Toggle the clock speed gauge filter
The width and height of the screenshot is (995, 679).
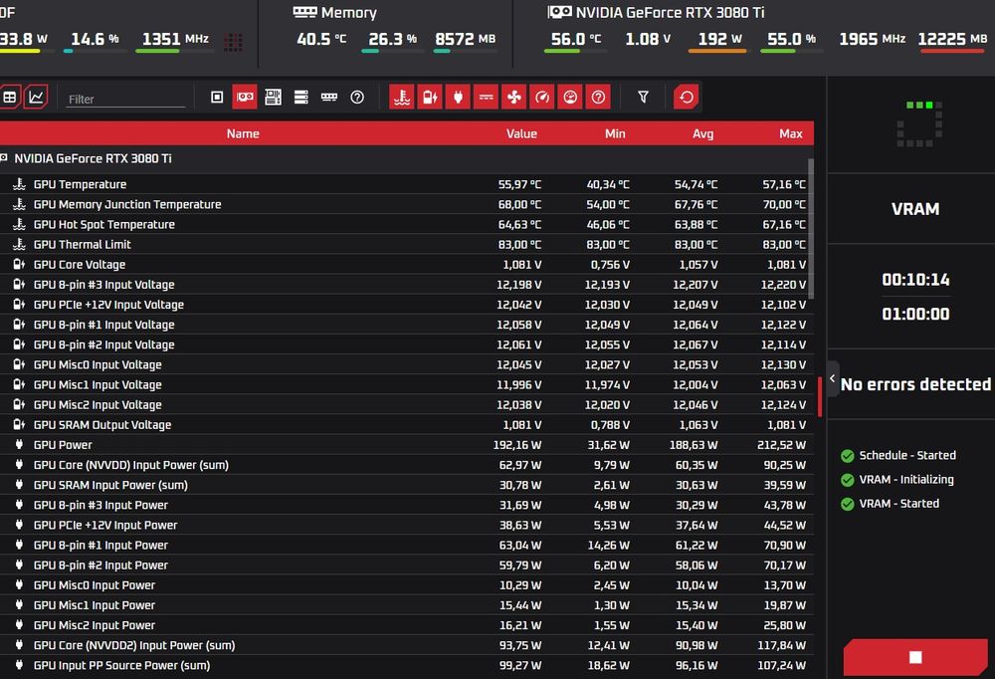[x=542, y=98]
